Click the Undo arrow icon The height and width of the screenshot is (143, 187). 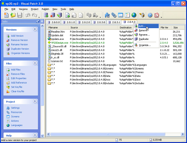[27, 15]
